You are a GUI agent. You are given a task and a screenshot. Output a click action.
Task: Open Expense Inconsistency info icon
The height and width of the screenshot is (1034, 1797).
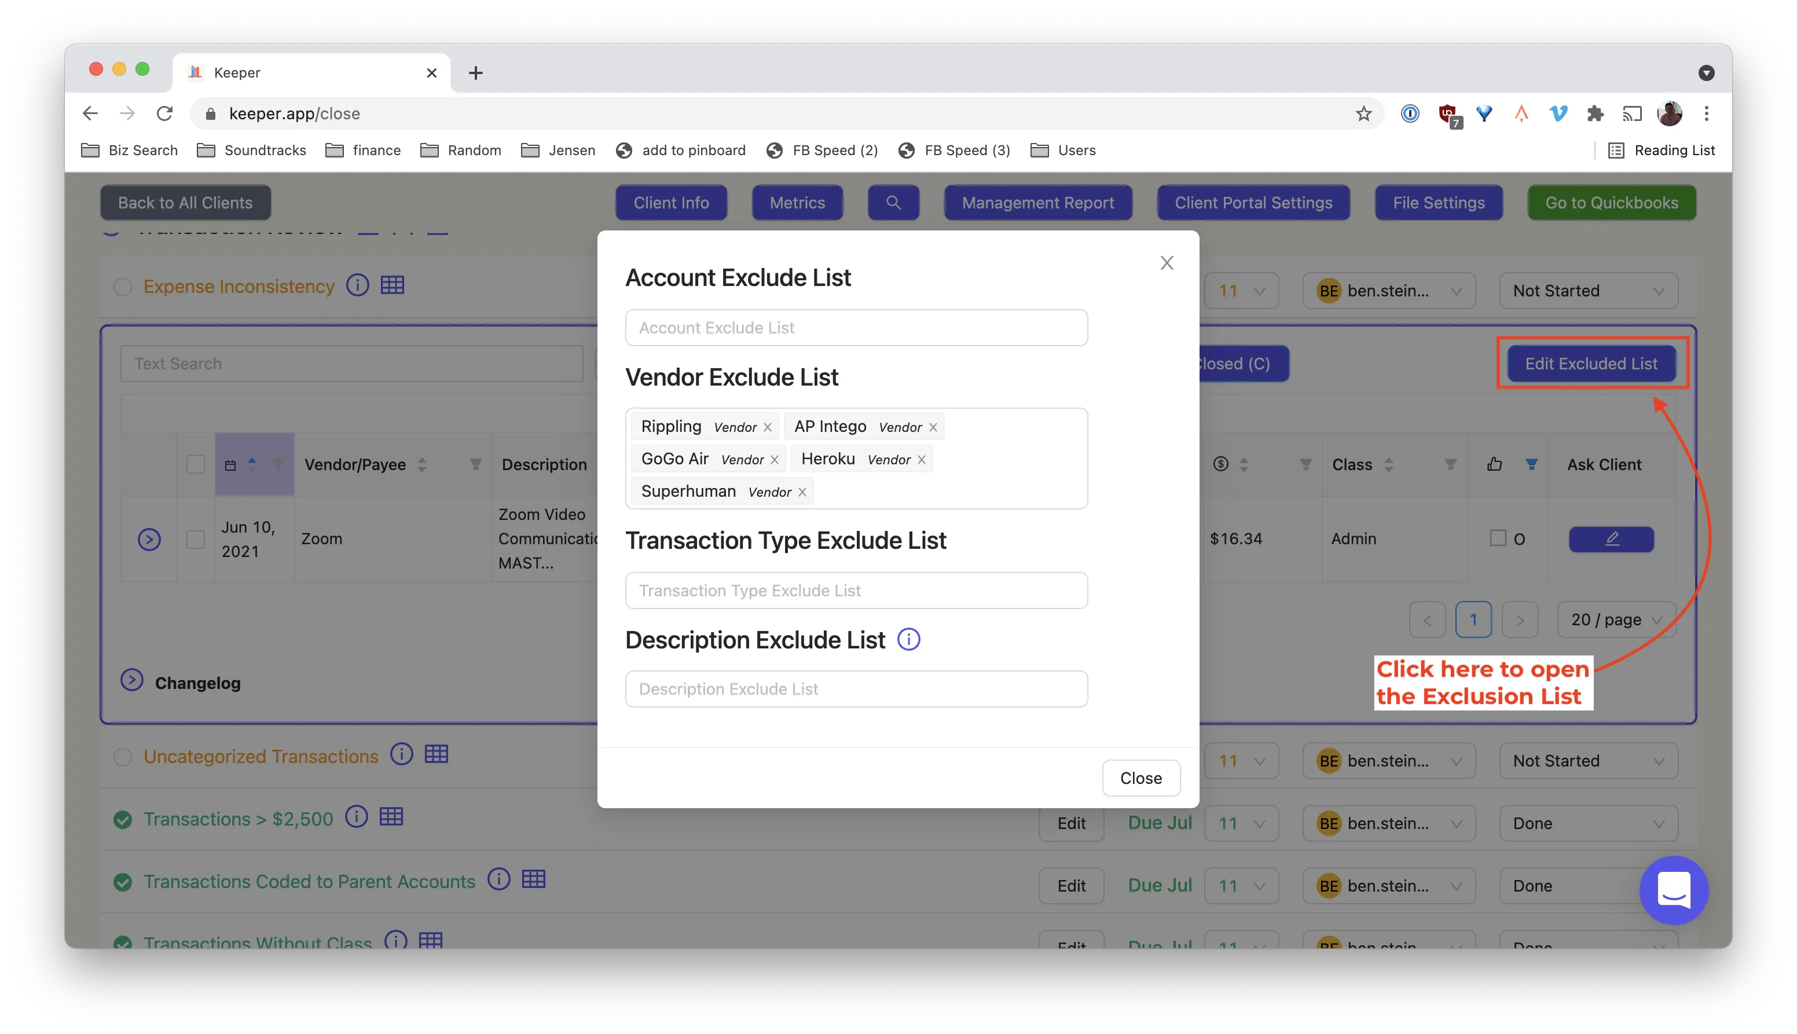click(x=357, y=285)
